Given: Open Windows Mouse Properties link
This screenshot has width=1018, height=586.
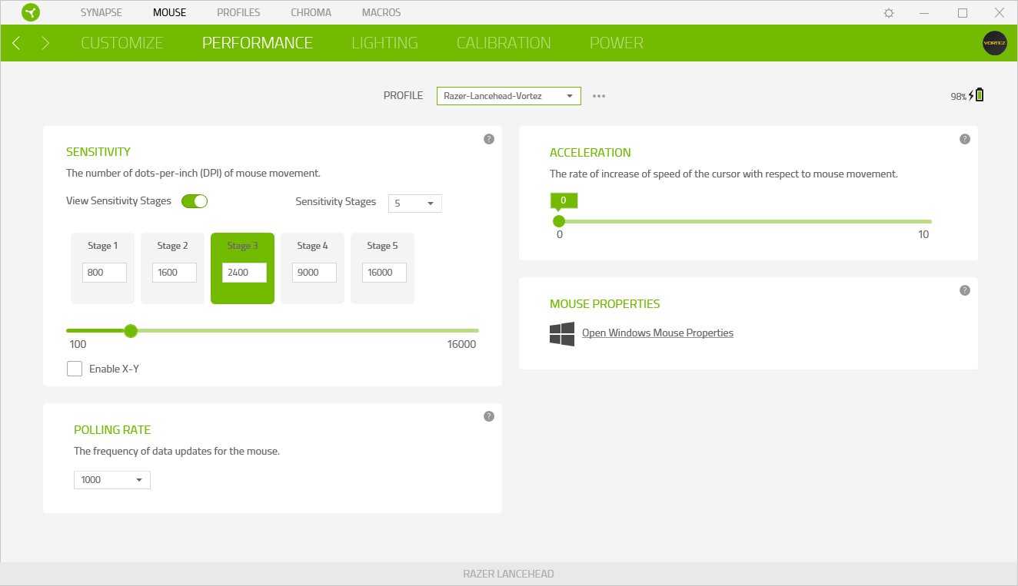Looking at the screenshot, I should pyautogui.click(x=657, y=333).
